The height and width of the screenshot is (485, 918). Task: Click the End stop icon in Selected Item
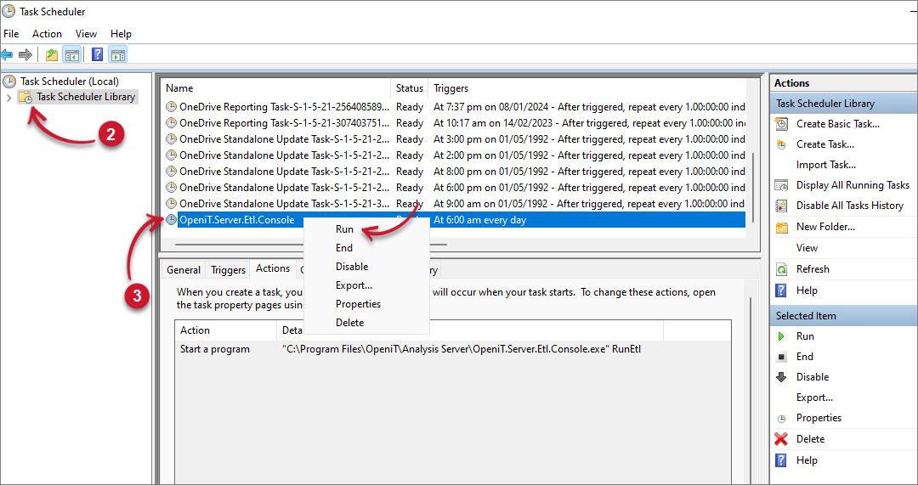point(781,357)
